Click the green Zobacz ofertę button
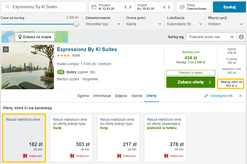The height and width of the screenshot is (164, 247). 191,82
